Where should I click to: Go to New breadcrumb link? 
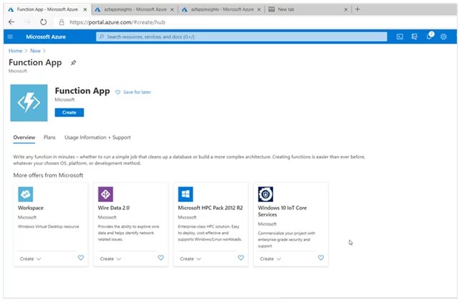click(35, 51)
